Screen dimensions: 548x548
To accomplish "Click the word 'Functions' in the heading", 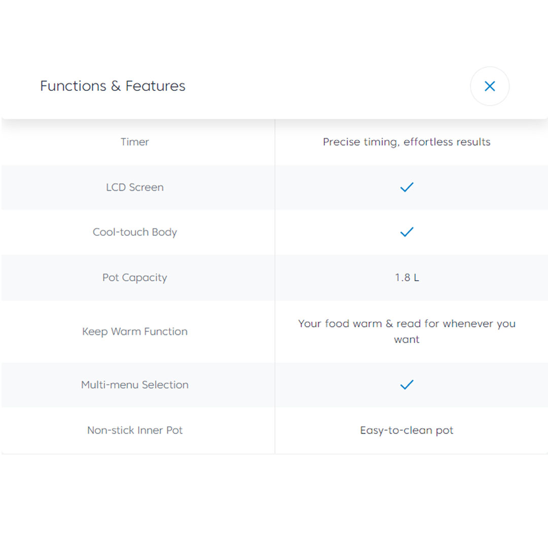I will click(74, 86).
